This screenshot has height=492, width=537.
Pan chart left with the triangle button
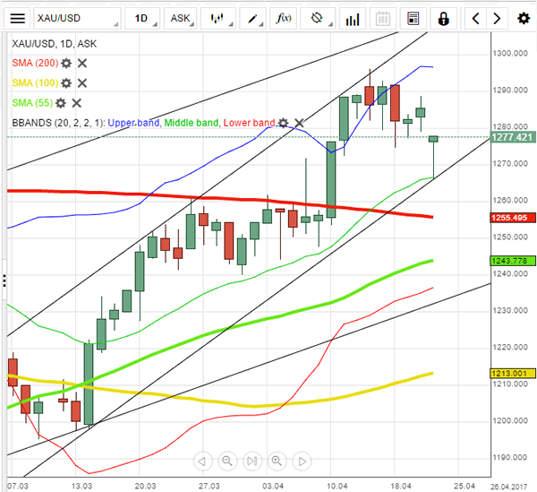pos(202,462)
